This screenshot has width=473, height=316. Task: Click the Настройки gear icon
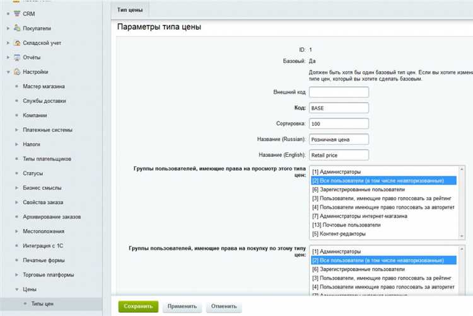(x=17, y=72)
